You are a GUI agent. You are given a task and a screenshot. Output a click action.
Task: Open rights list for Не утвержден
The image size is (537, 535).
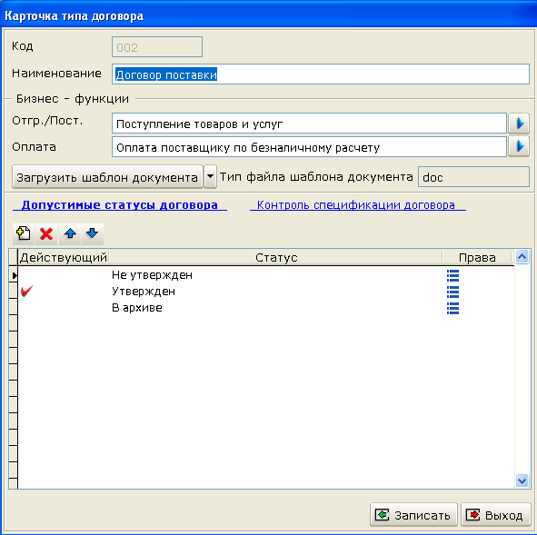click(452, 275)
